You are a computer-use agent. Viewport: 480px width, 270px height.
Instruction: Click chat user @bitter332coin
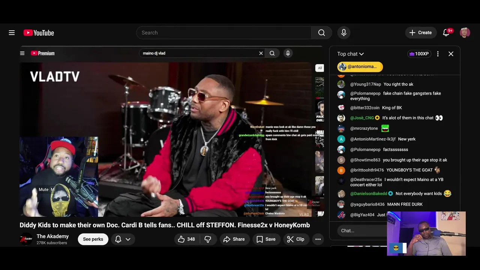click(x=365, y=108)
